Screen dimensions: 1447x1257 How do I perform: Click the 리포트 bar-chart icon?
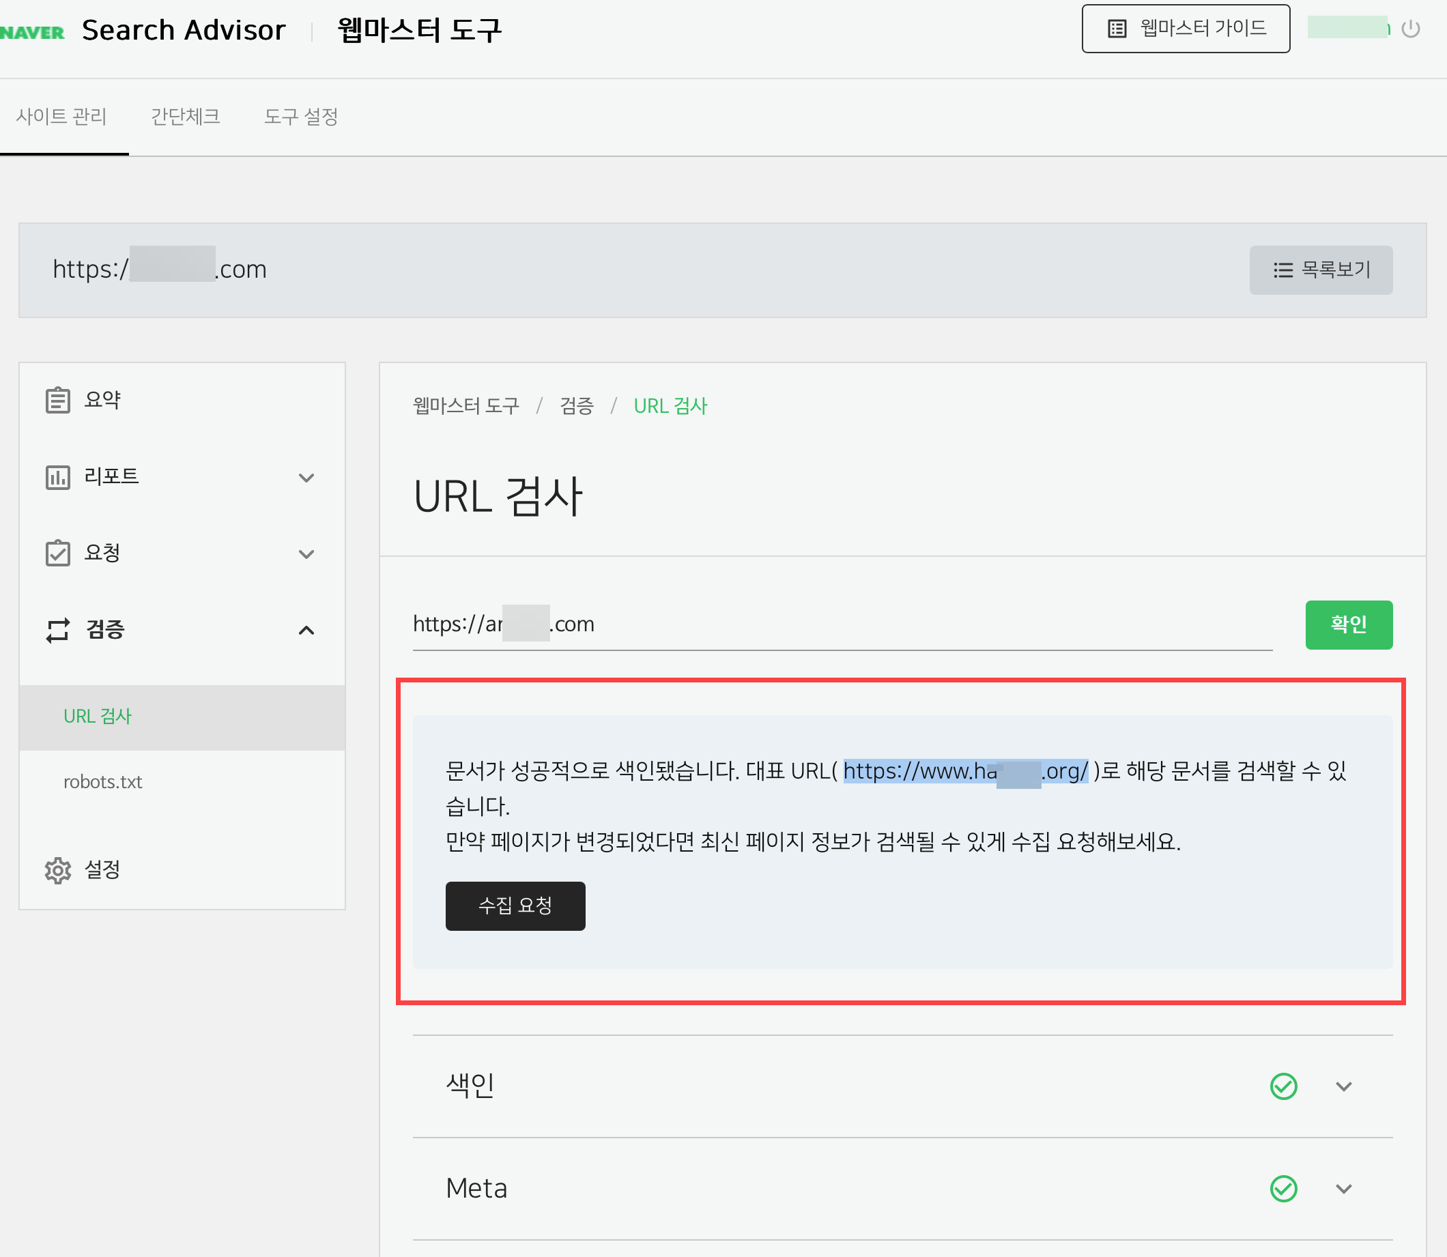[58, 477]
